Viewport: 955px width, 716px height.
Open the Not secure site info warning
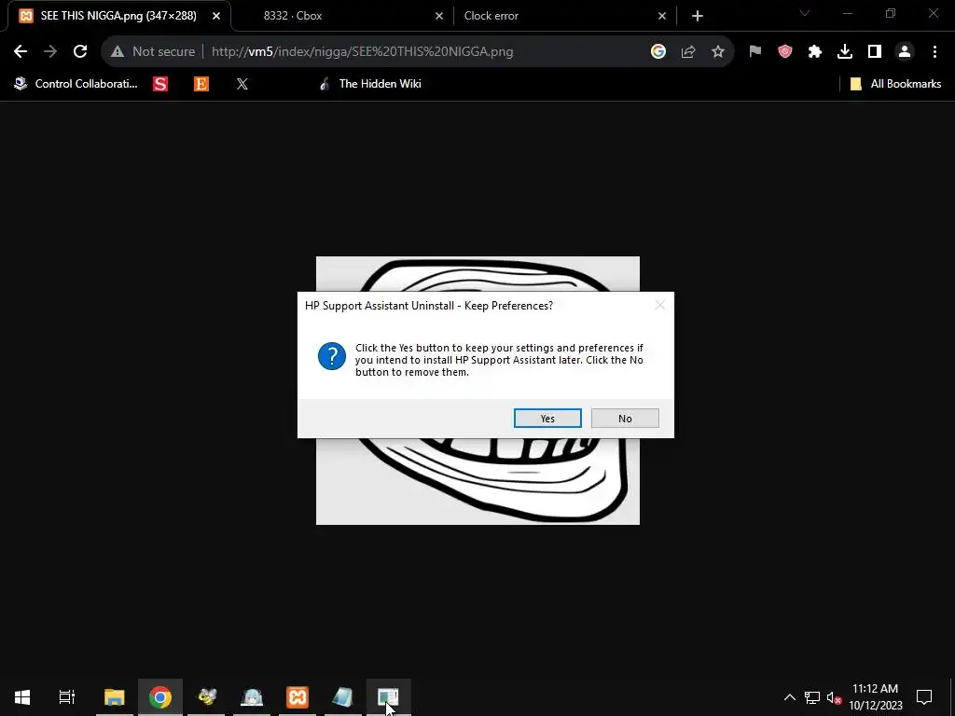pos(153,52)
